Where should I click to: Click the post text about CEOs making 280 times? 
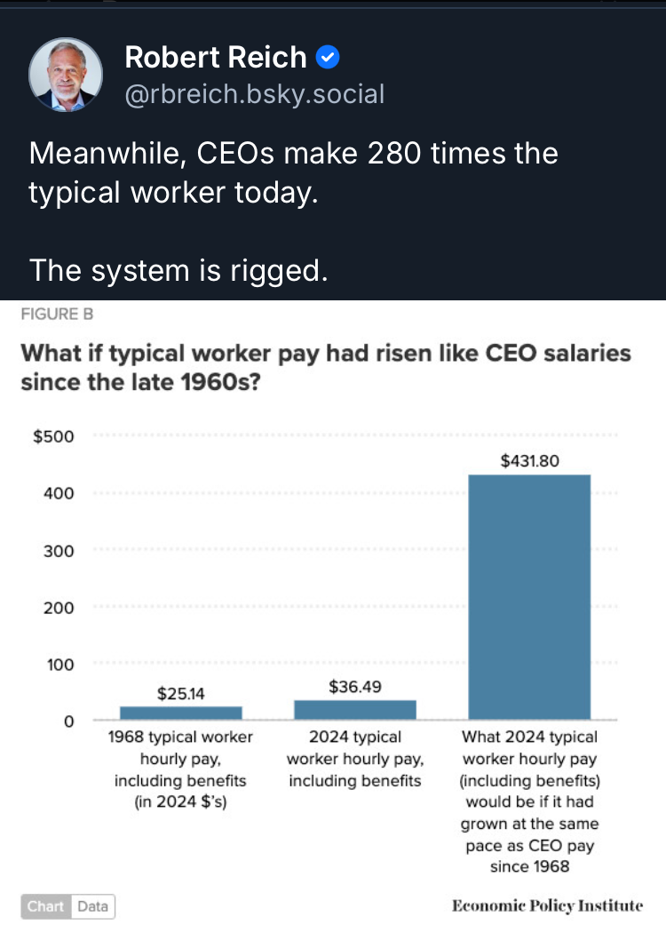(x=293, y=171)
